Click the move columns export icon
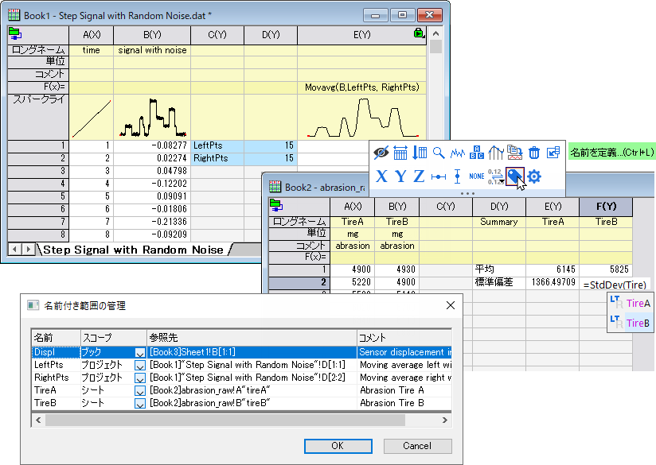The height and width of the screenshot is (465, 656). 553,153
